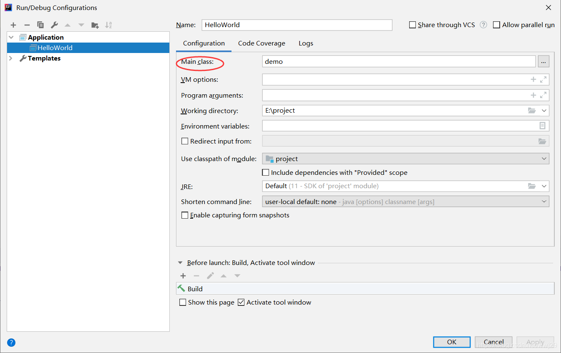Collapse the Application tree node

[x=11, y=37]
